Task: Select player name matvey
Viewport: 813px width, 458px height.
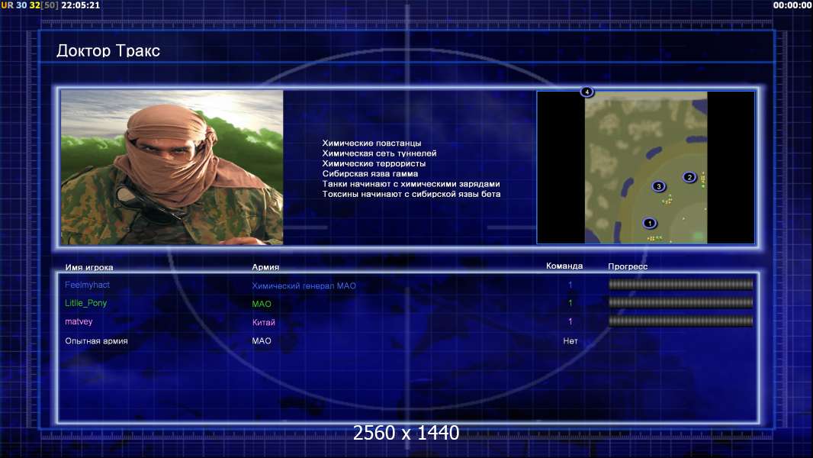Action: tap(79, 321)
